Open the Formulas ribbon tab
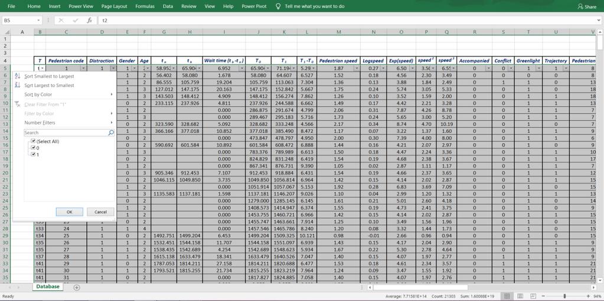Viewport: 604px width, 301px height. click(x=145, y=6)
